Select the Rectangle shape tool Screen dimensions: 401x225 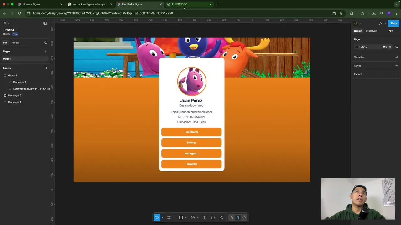pyautogui.click(x=181, y=217)
